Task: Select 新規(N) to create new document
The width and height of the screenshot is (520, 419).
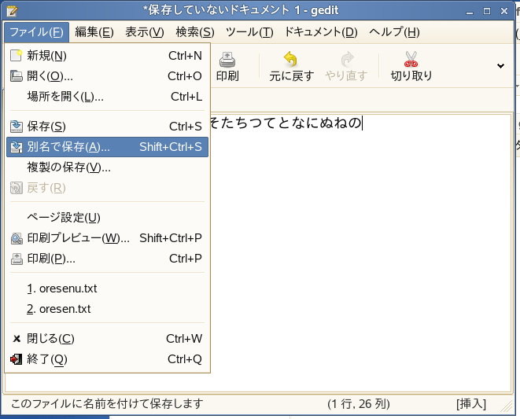Action: click(107, 56)
